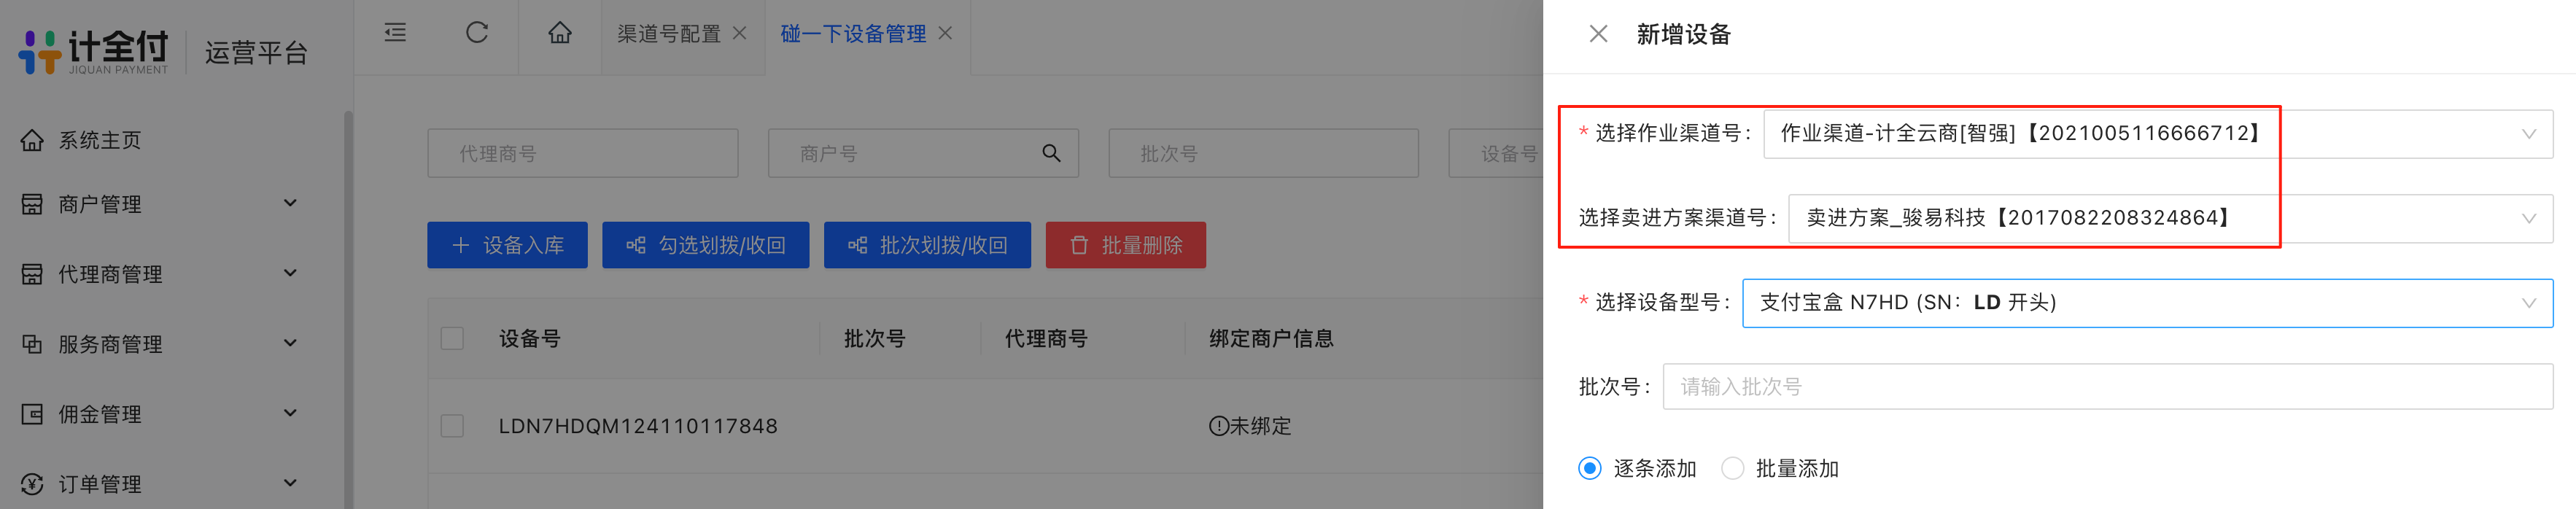Screen dimensions: 2576x509
Task: Click the red 批量删除 button
Action: click(x=1126, y=245)
